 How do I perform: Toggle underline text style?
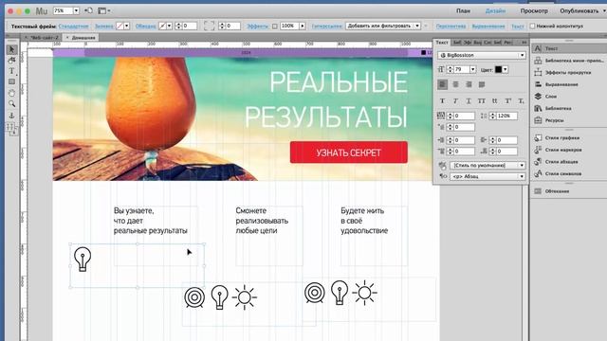[469, 101]
